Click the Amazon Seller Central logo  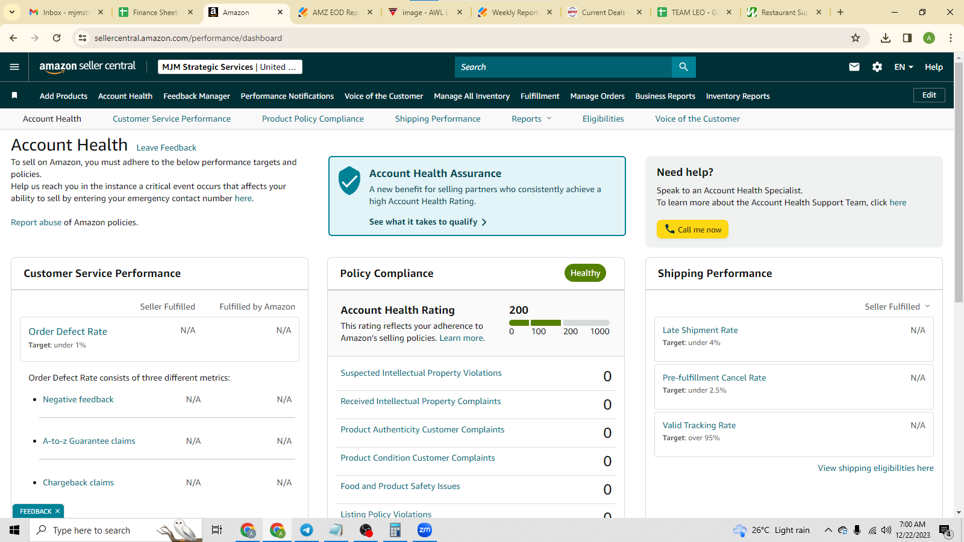87,67
